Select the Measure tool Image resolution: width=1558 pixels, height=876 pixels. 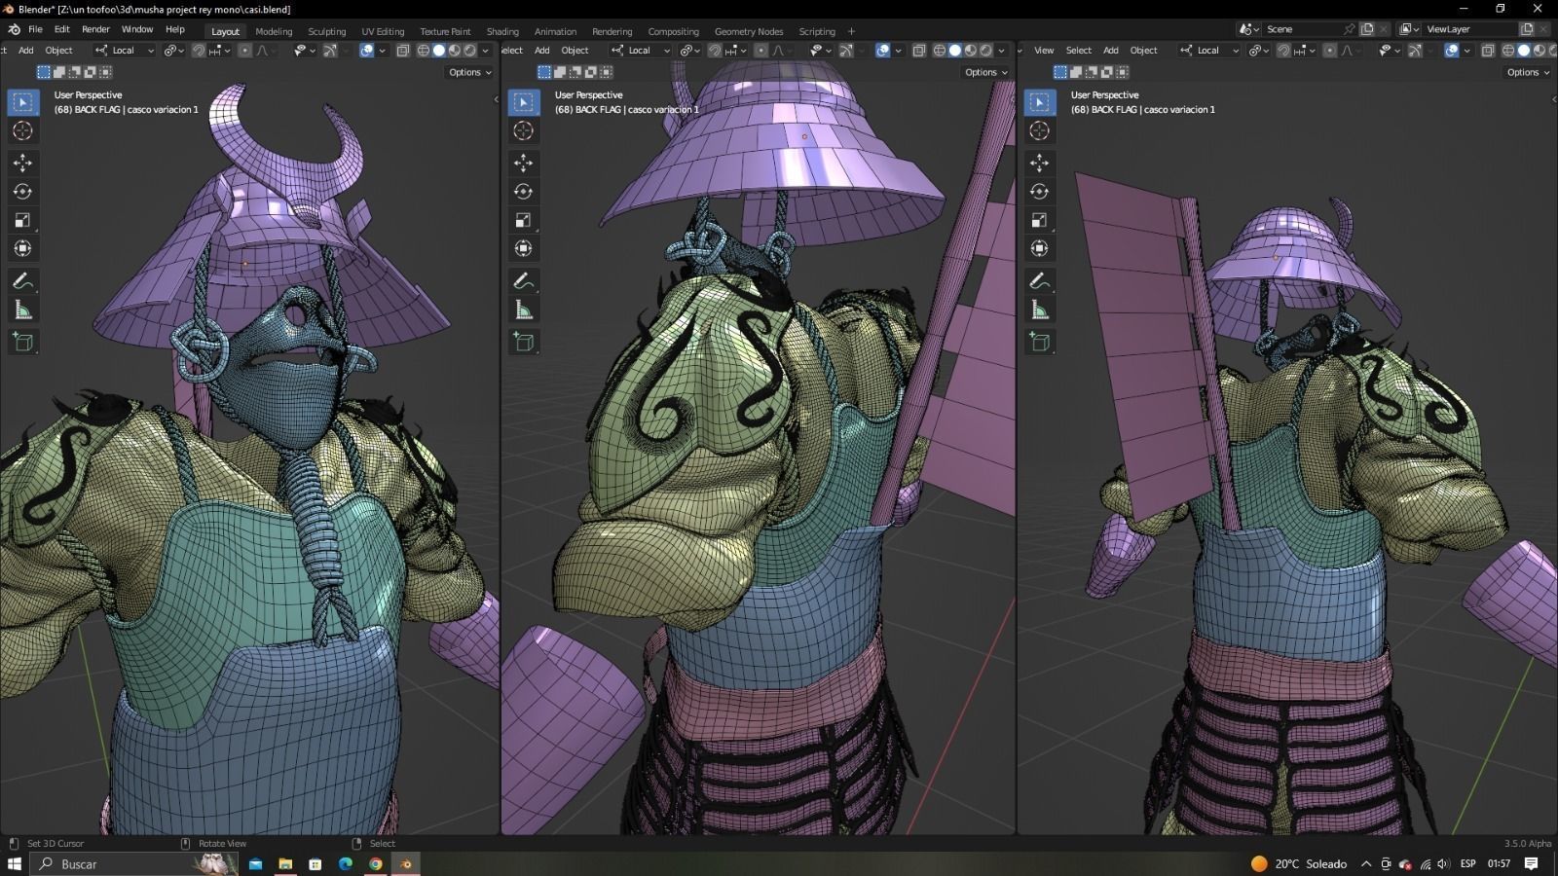(22, 310)
